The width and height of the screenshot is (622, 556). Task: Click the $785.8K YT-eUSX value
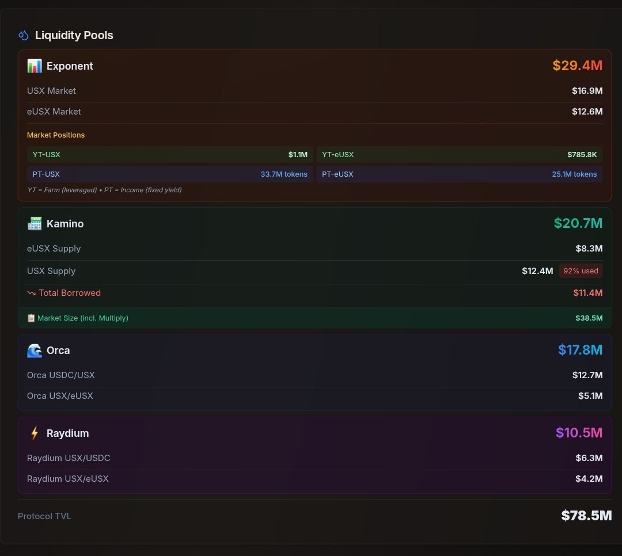582,155
